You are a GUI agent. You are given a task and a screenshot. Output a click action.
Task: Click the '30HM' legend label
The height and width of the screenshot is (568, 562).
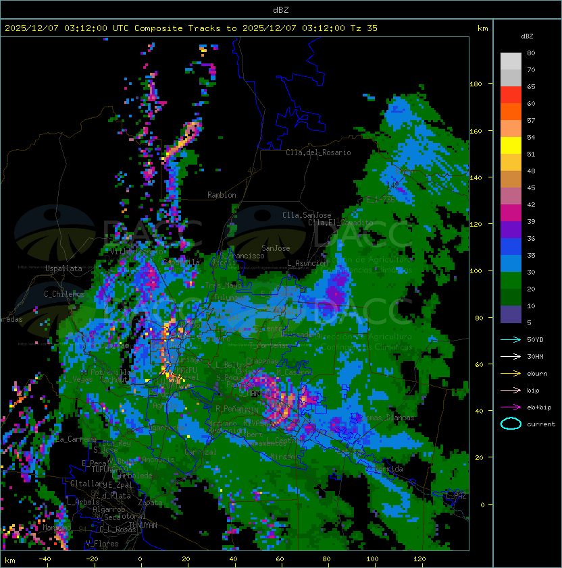[535, 356]
